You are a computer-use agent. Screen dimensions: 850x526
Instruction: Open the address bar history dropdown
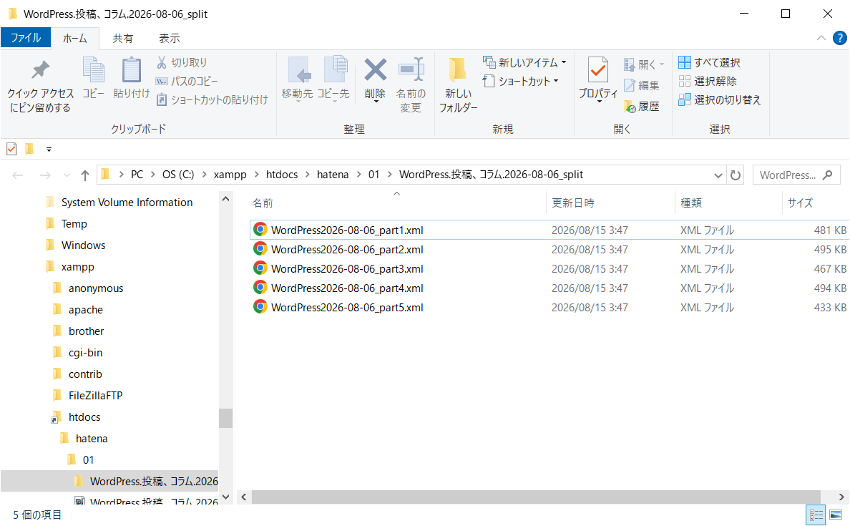[x=718, y=175]
